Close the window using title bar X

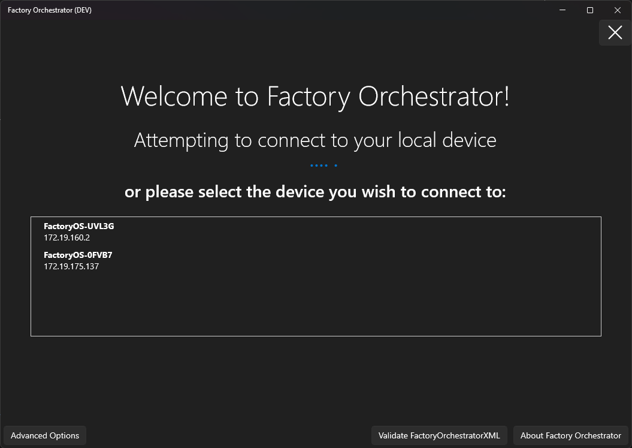pos(618,10)
